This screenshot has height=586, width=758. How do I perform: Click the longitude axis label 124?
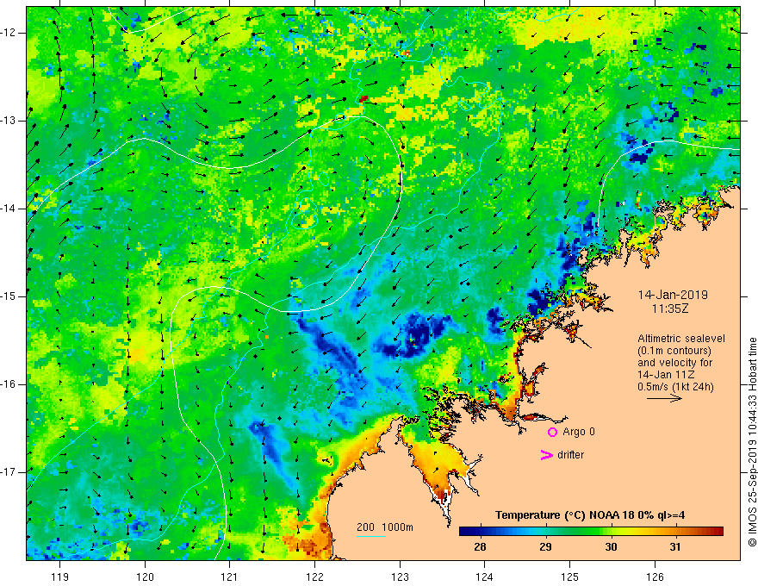pyautogui.click(x=484, y=577)
